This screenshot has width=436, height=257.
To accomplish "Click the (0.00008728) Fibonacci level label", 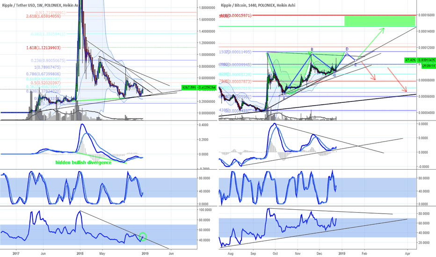I will [235, 74].
